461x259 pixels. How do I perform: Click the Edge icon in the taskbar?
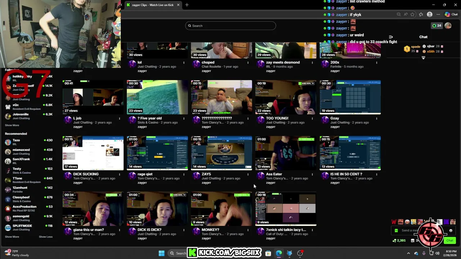click(279, 253)
